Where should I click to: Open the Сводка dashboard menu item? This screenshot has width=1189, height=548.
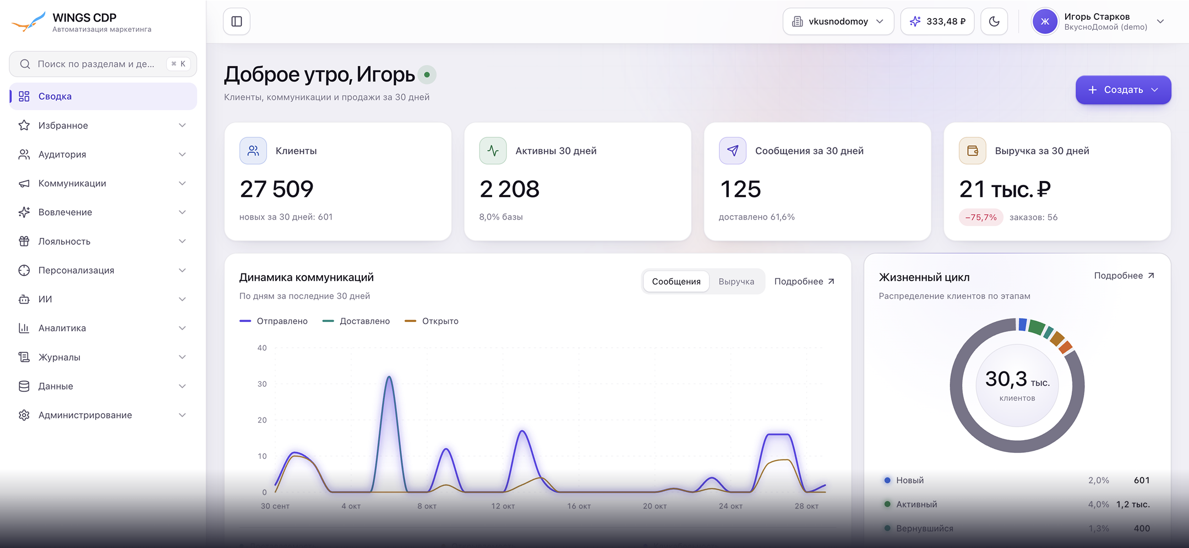click(103, 96)
